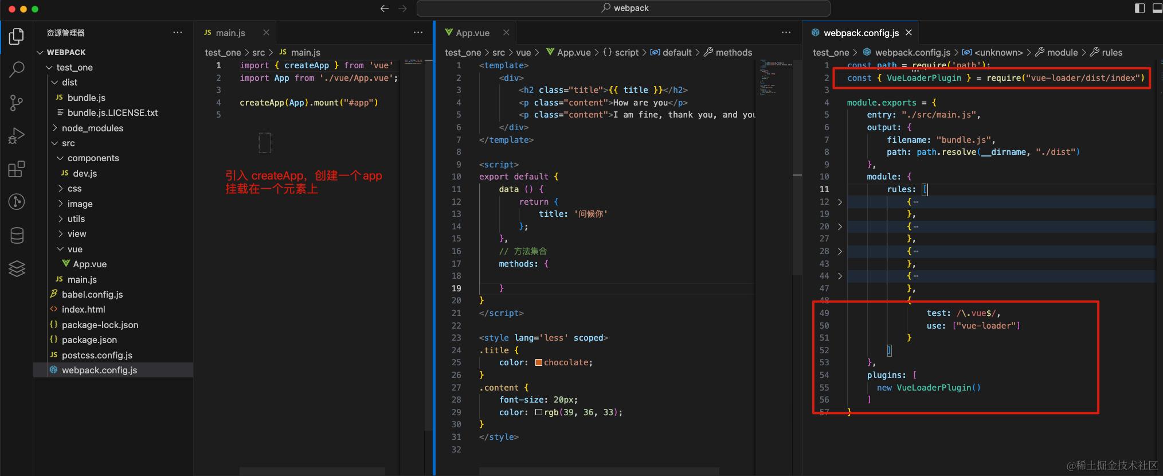Open the Extensions view icon
Screen dimensions: 1163x476
[x=17, y=169]
